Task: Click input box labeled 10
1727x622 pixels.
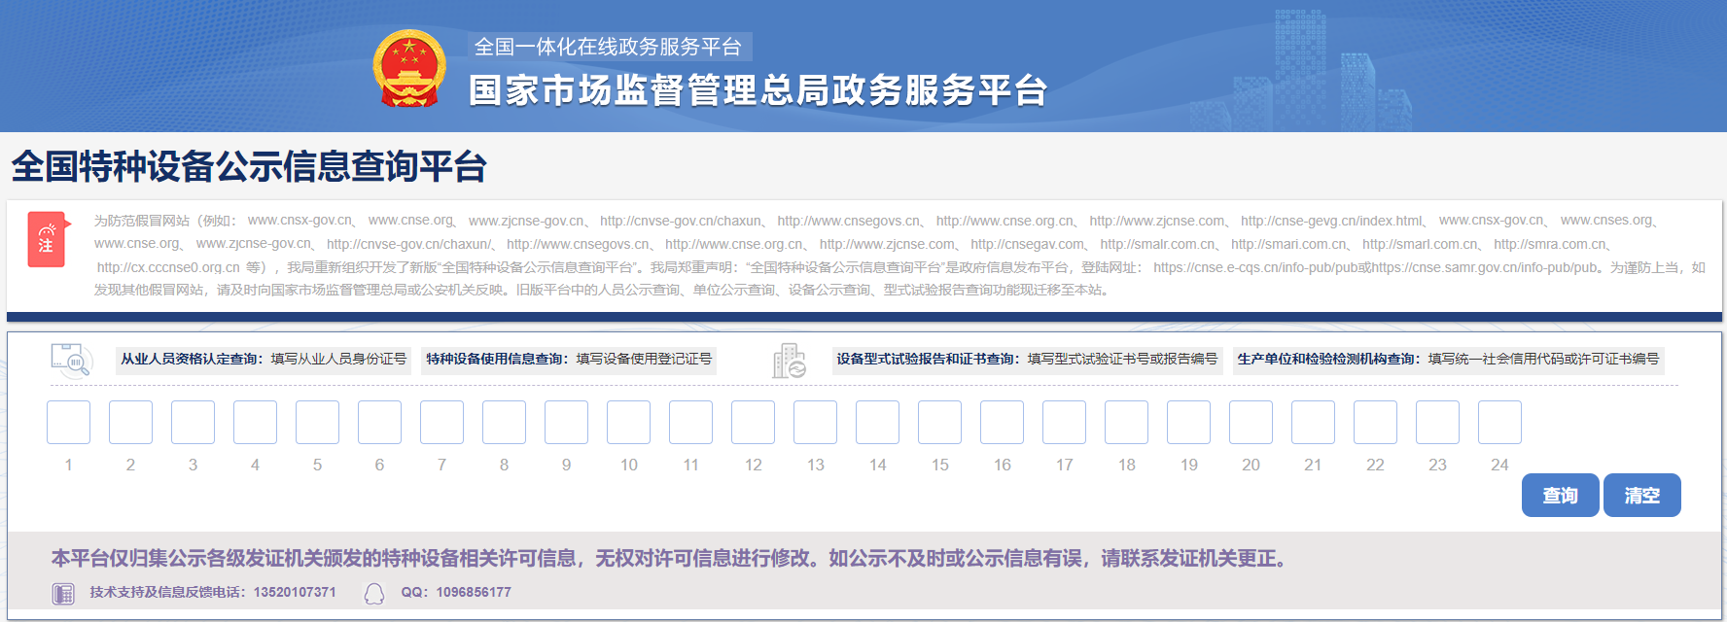Action: [x=628, y=423]
